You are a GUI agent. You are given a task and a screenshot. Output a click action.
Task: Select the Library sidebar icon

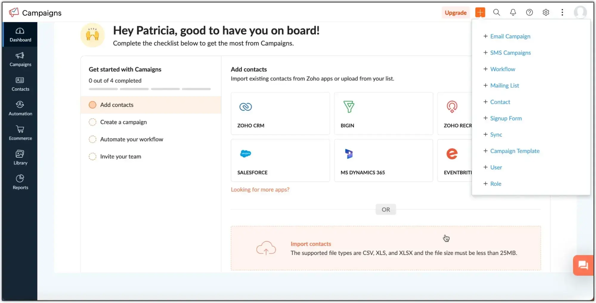tap(20, 157)
